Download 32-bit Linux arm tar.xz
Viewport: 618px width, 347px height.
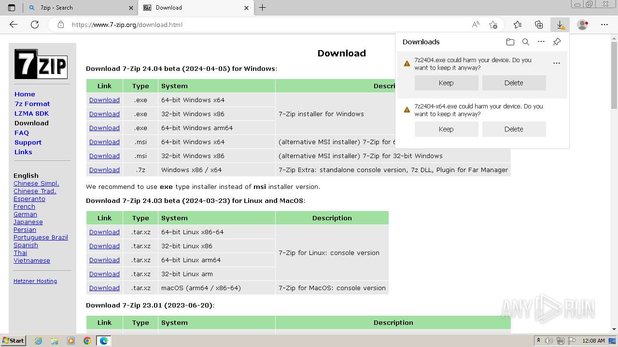pyautogui.click(x=104, y=274)
